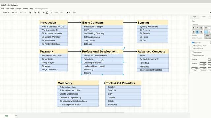This screenshot has width=211, height=118.
Task: Select the Teamwork header box
Action: pyautogui.click(x=53, y=51)
